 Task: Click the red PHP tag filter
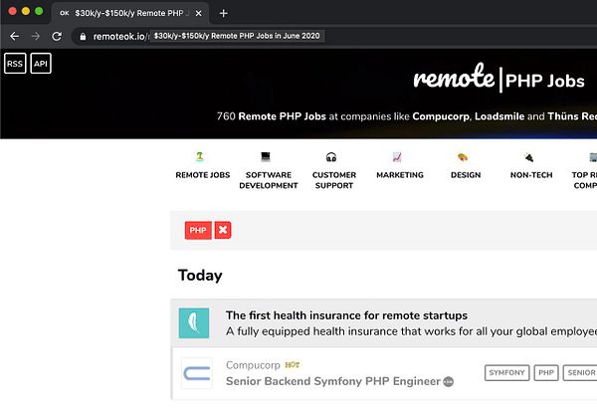pos(198,230)
